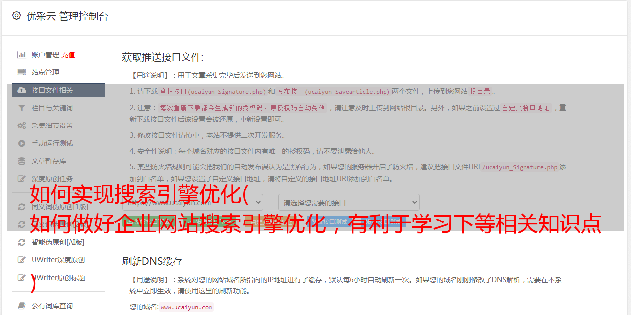Click the cloud upload icon for 接口文件相关
Viewport: 631px width, 315px height.
coord(22,90)
